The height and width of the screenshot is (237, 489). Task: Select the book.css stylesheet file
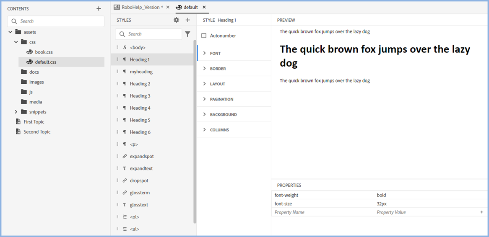click(44, 52)
